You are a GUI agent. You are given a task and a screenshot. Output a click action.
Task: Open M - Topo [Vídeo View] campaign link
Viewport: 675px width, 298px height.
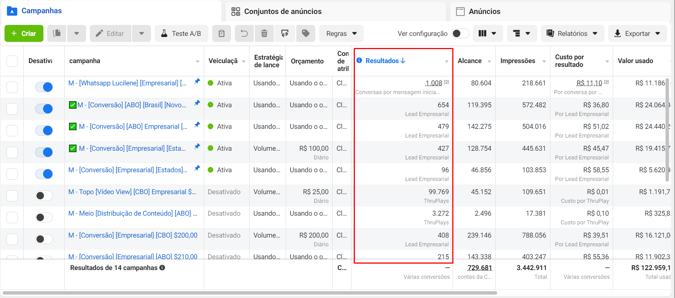[x=132, y=192]
